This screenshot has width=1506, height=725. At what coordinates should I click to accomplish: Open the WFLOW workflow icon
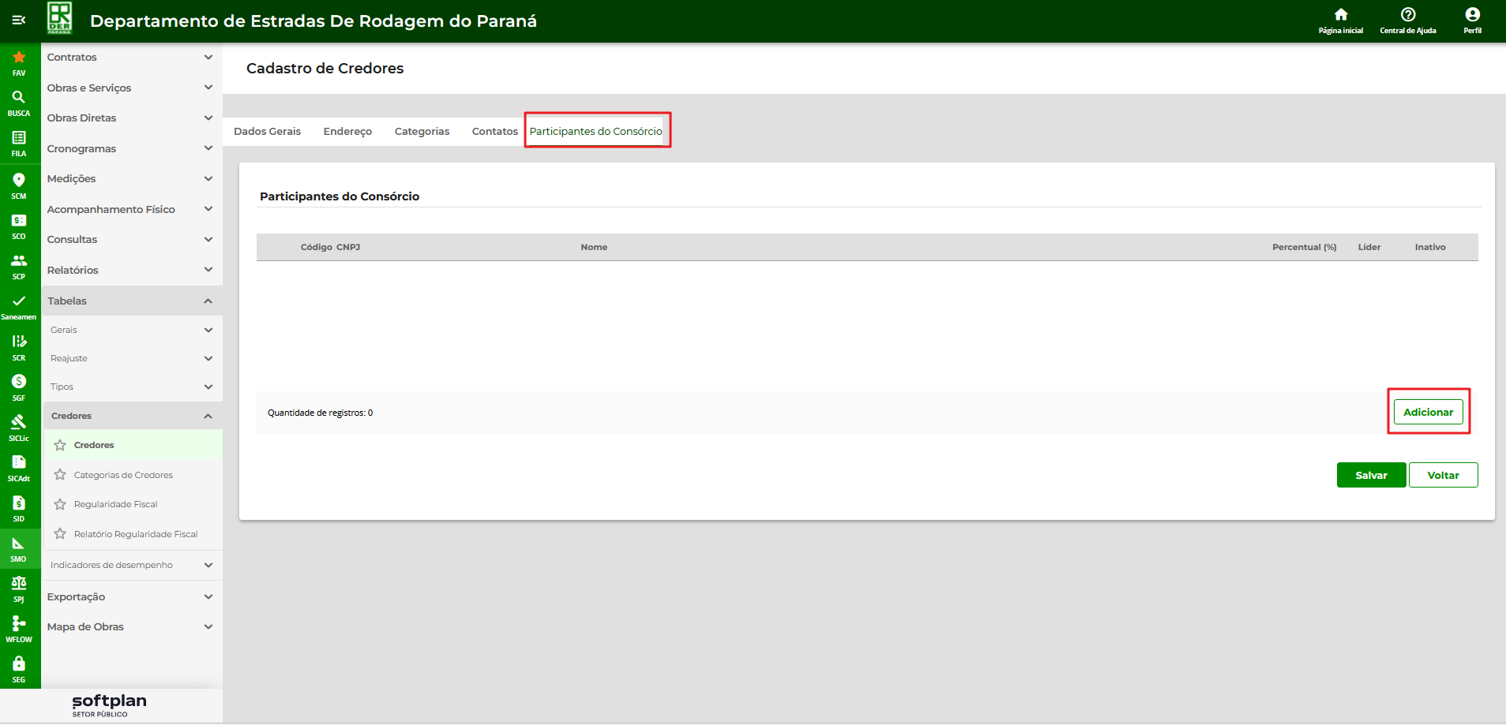(x=19, y=624)
